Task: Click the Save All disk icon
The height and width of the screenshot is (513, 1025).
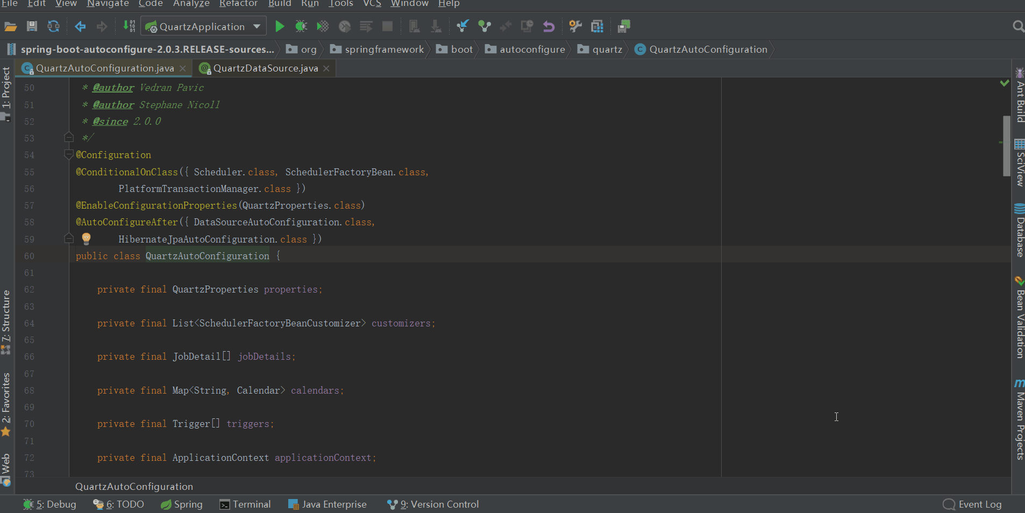Action: pos(32,26)
